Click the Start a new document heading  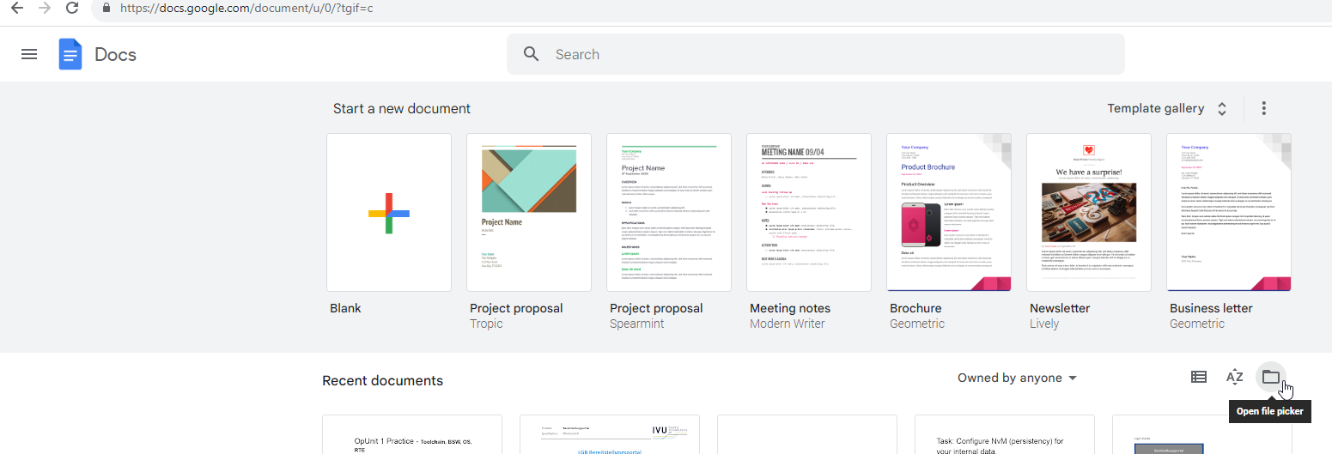pos(402,108)
